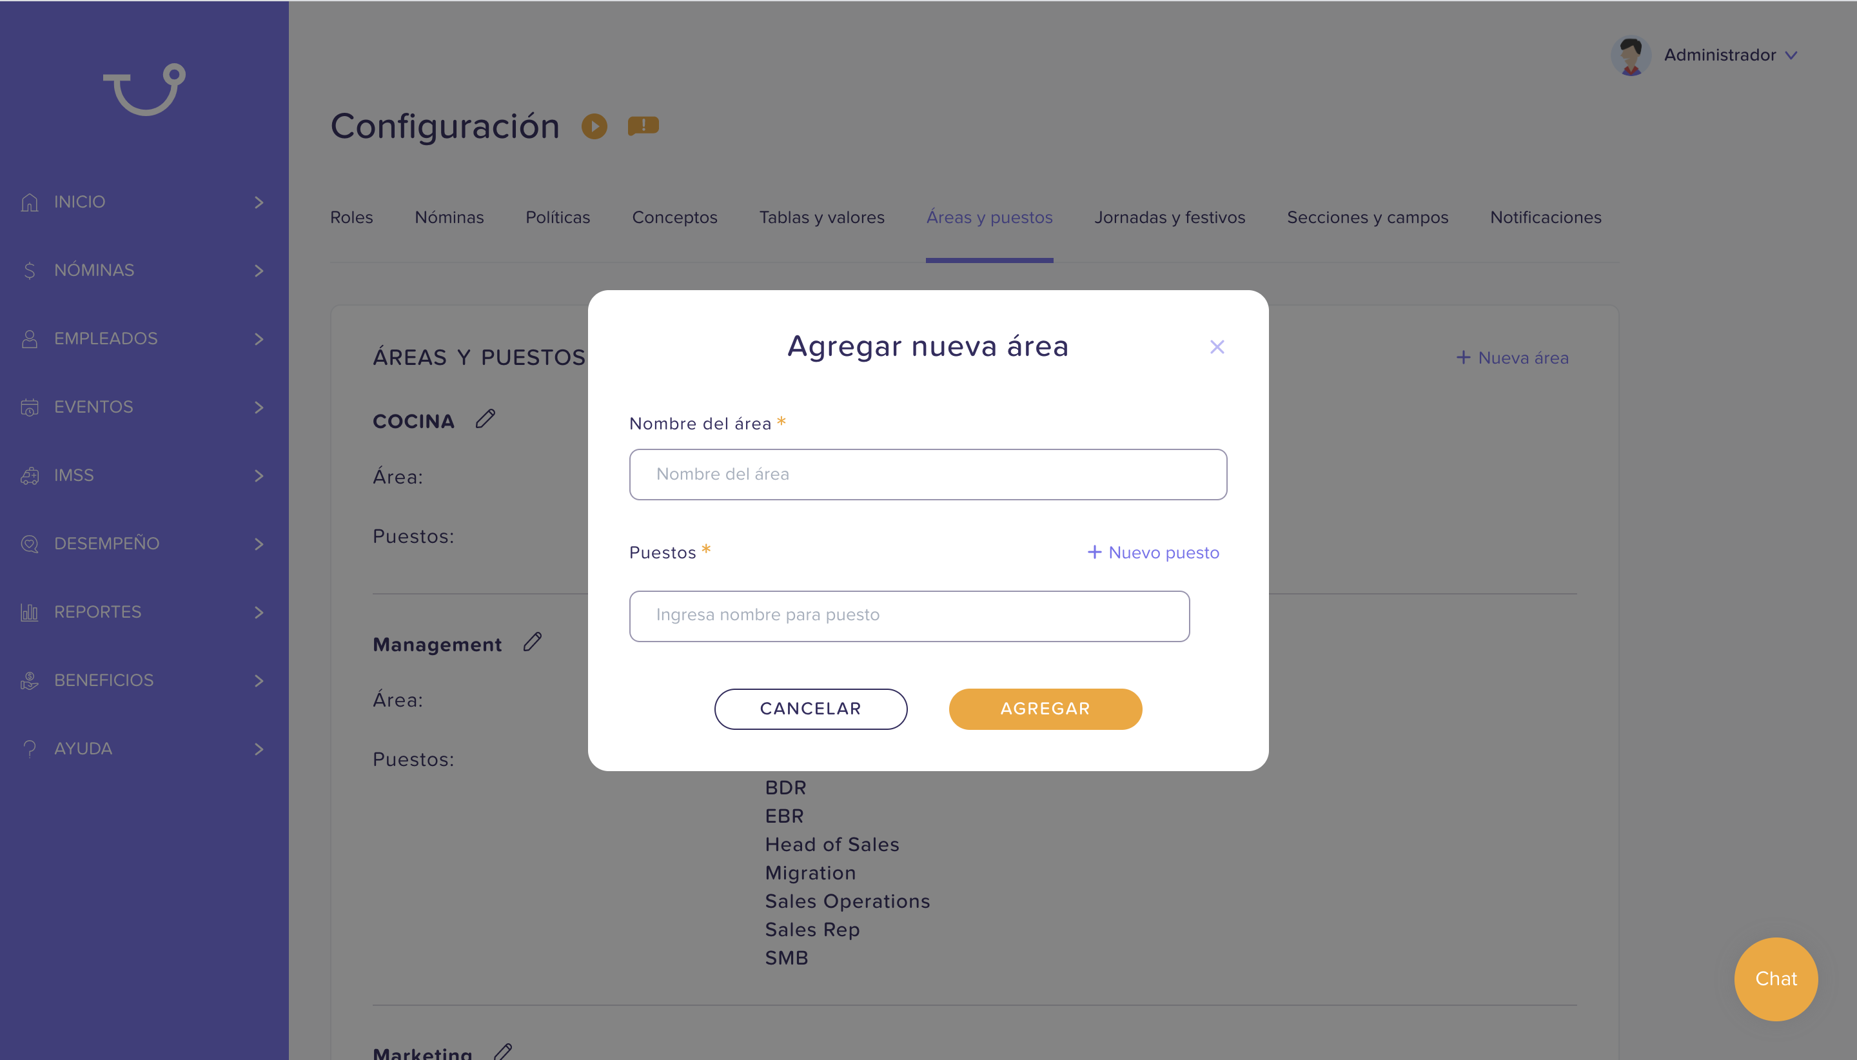This screenshot has height=1060, width=1857.
Task: Open the Administrador dropdown arrow
Action: click(x=1791, y=55)
